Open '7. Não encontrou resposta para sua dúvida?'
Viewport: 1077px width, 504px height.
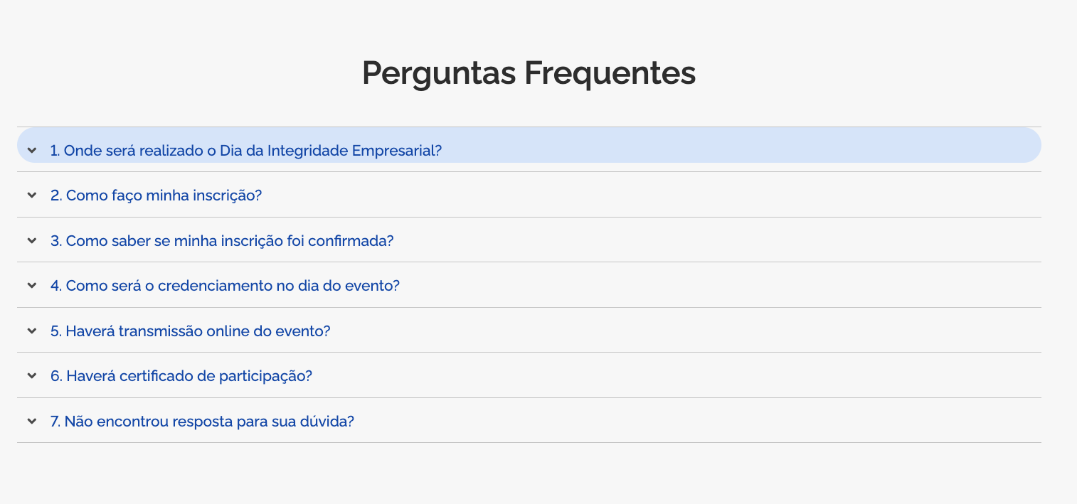point(202,422)
